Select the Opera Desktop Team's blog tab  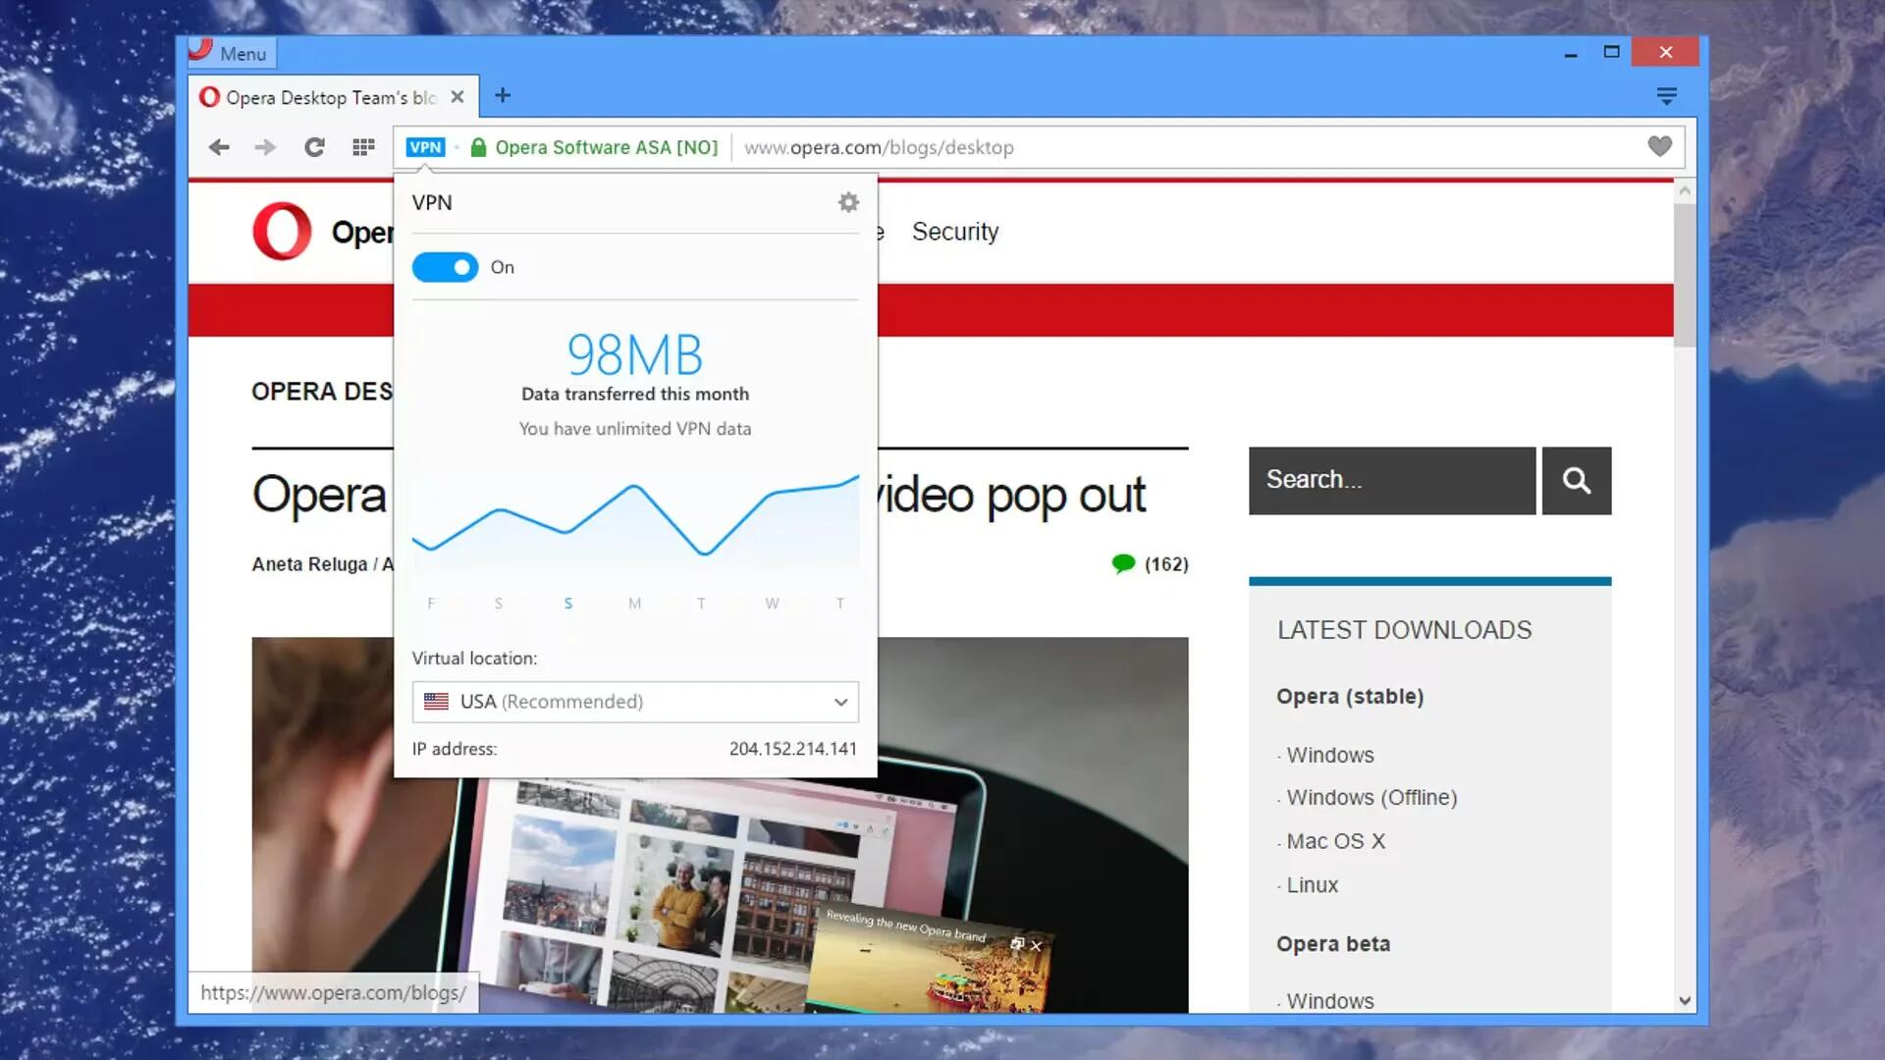(333, 96)
